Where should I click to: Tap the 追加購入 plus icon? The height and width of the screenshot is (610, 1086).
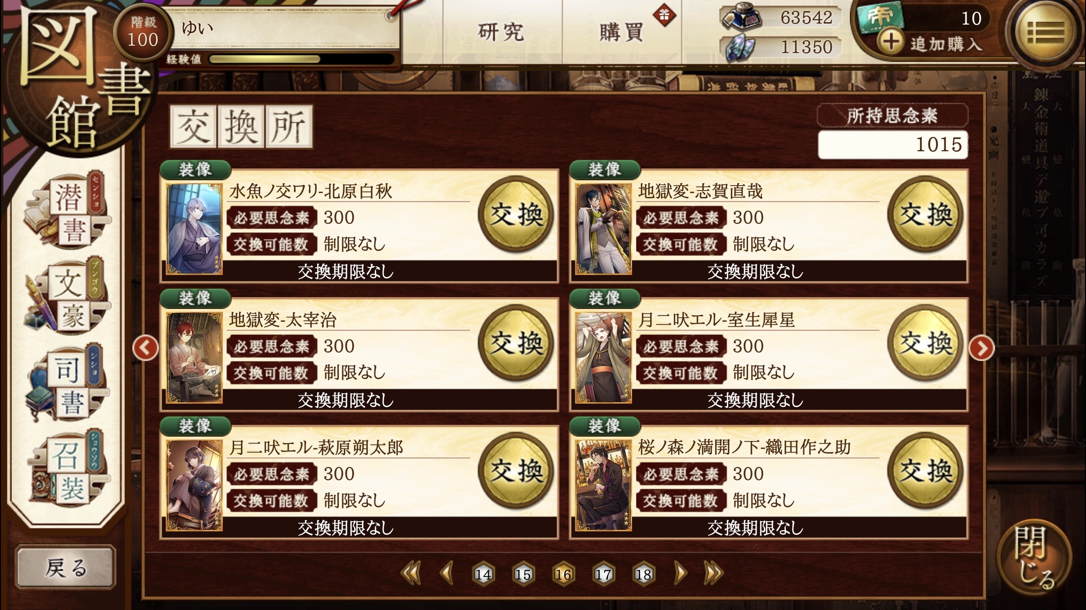point(891,41)
